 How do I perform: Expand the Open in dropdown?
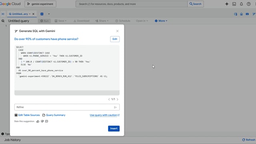coord(142,21)
